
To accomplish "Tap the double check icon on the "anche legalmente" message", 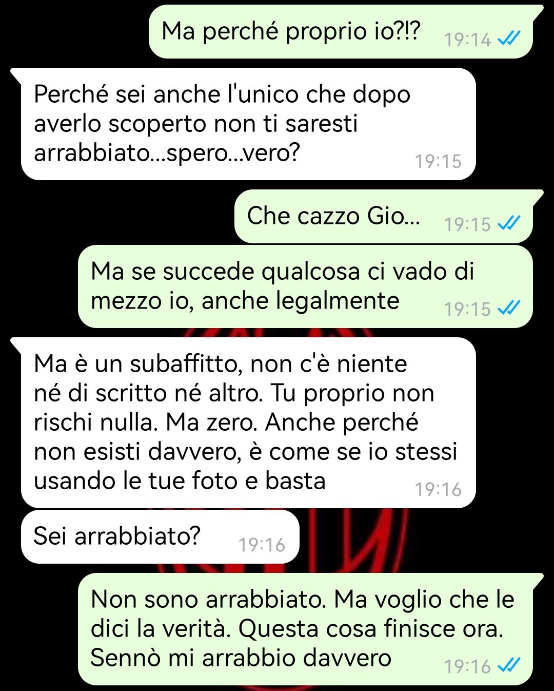I will (x=509, y=308).
